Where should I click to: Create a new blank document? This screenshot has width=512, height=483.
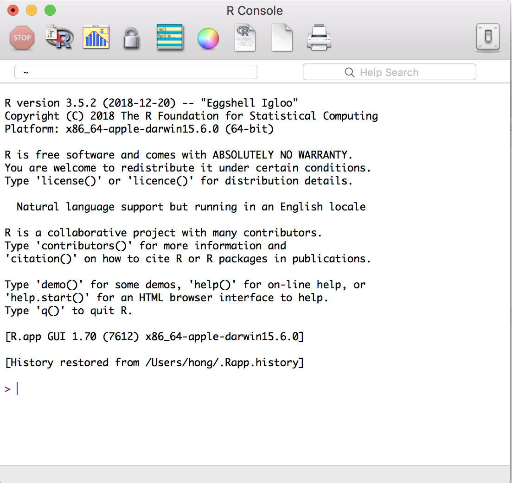click(x=282, y=38)
